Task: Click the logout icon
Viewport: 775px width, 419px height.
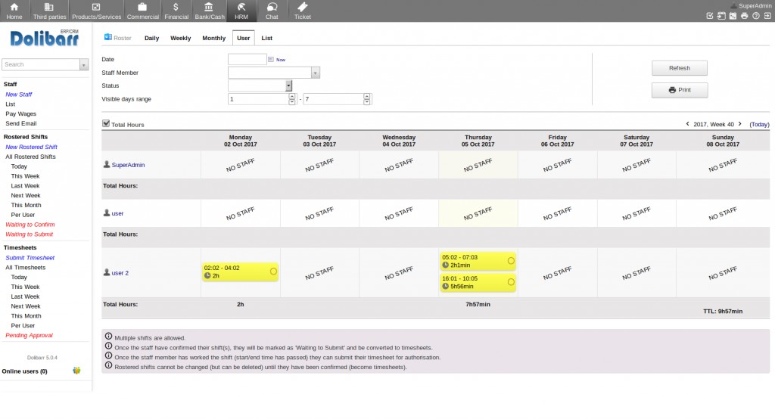Action: coord(767,16)
